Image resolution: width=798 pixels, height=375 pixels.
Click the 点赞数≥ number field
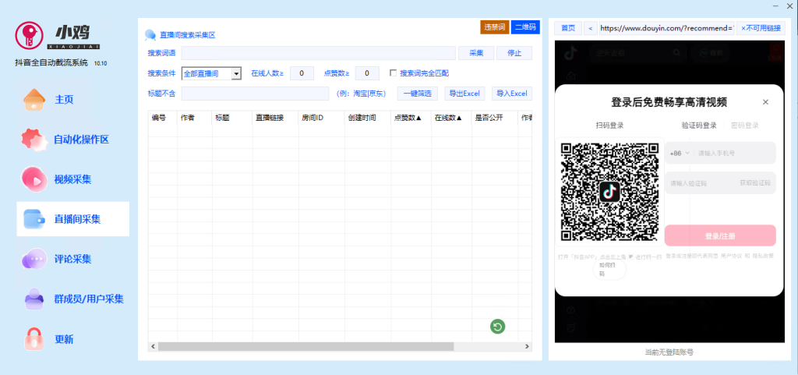(x=367, y=73)
